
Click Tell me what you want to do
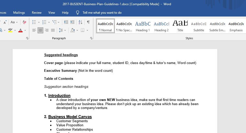(x=102, y=13)
